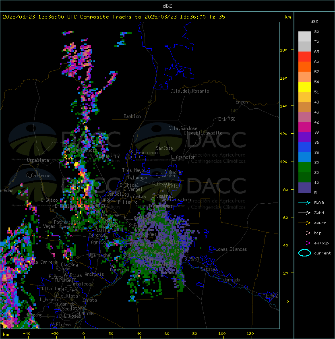Click the Encon map label
Viewport: 335px width, 339px height.
[242, 102]
